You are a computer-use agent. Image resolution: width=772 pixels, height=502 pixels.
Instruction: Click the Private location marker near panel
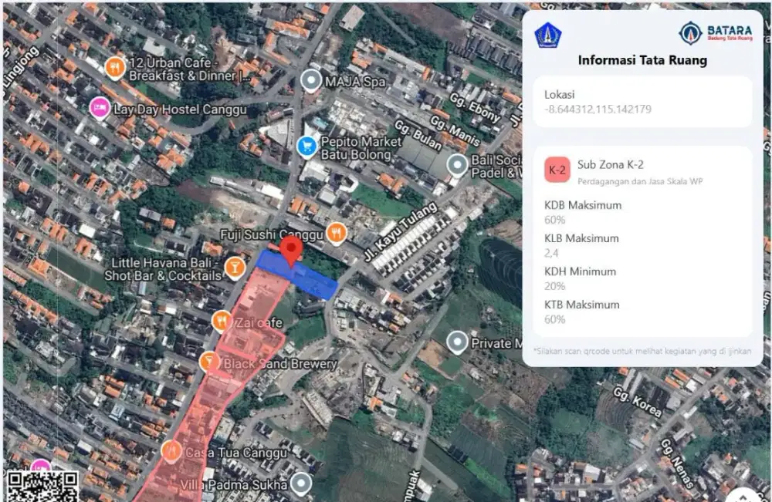coord(457,342)
